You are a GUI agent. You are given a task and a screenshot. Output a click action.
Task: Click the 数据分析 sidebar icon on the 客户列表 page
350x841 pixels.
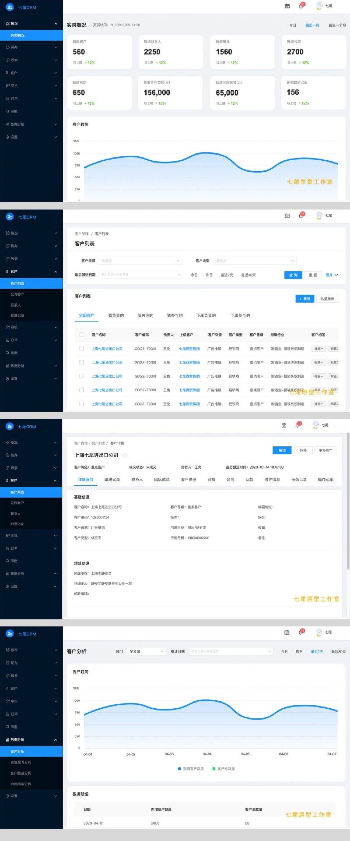click(x=7, y=366)
